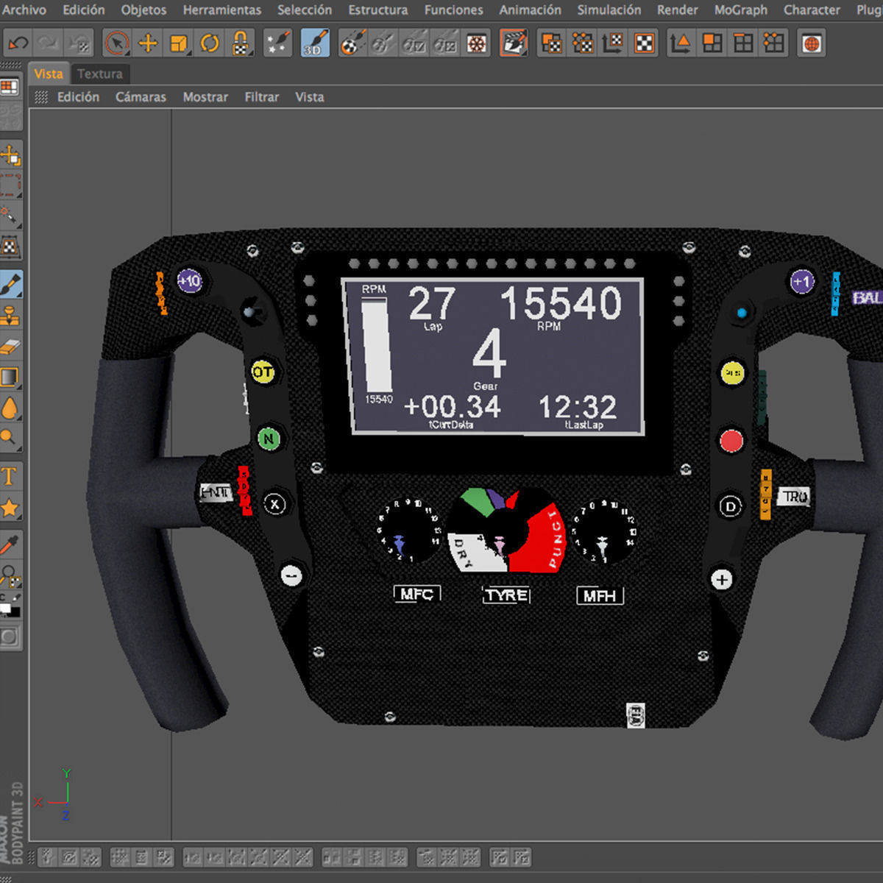Click the plain checkerboard icon
The width and height of the screenshot is (883, 883).
(644, 43)
